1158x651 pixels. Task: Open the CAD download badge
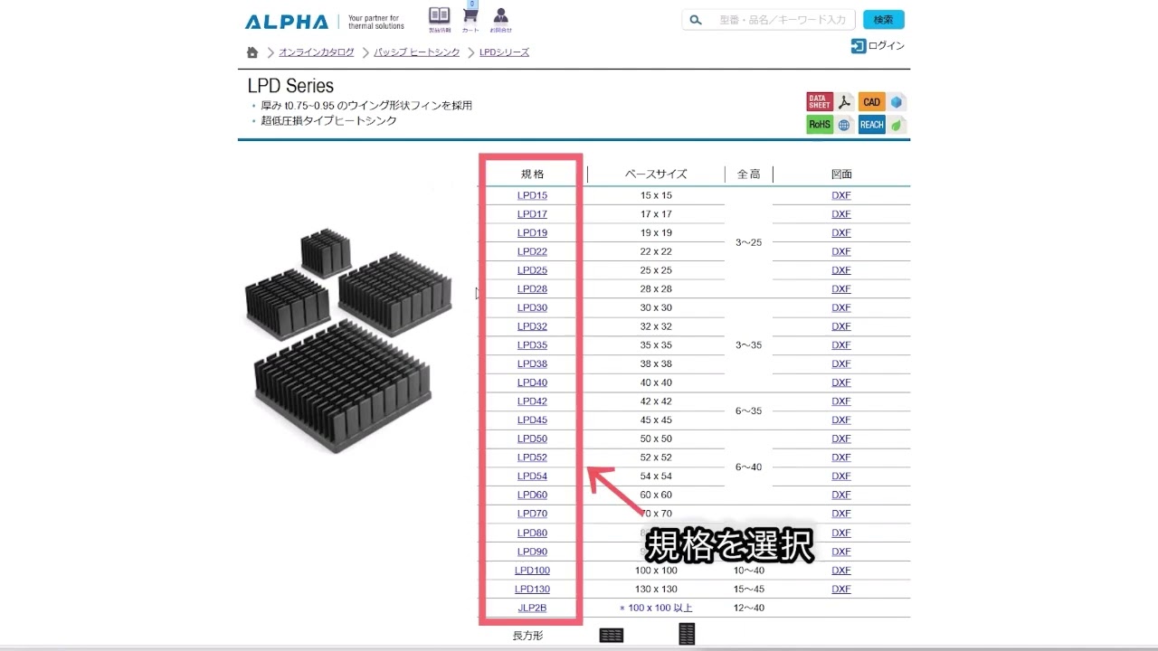coord(871,102)
